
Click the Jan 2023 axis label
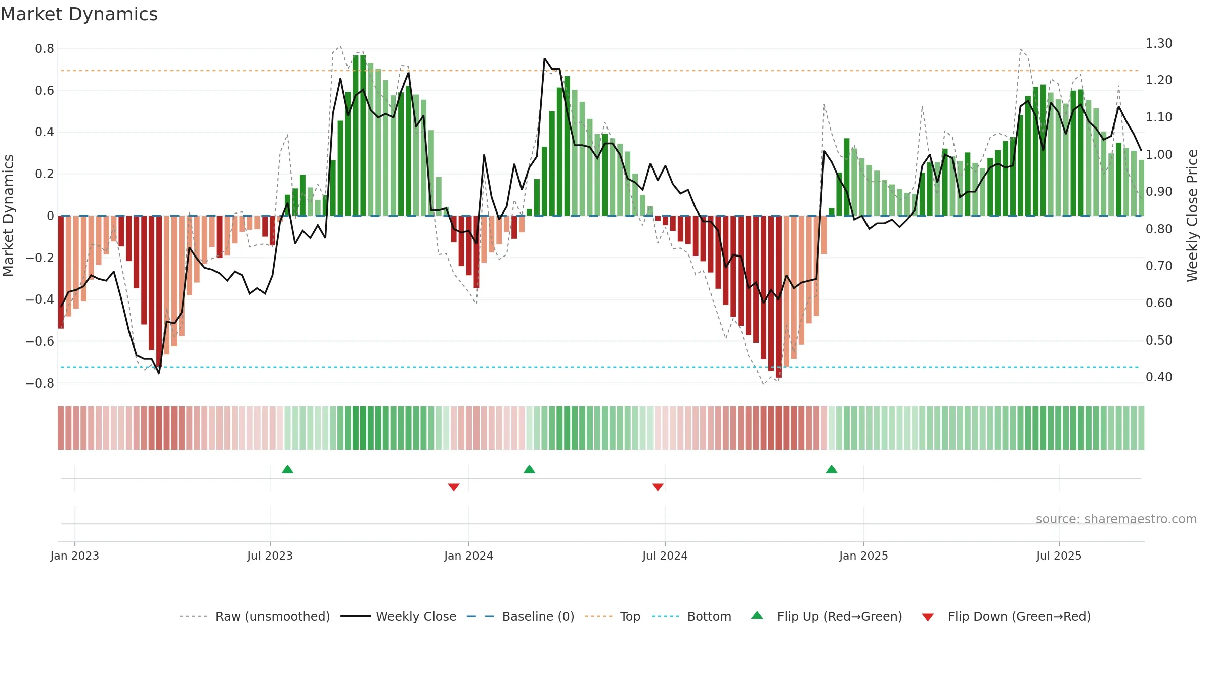tap(75, 556)
